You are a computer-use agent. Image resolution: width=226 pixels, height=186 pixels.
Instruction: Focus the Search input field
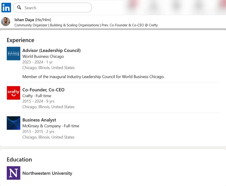(56, 8)
